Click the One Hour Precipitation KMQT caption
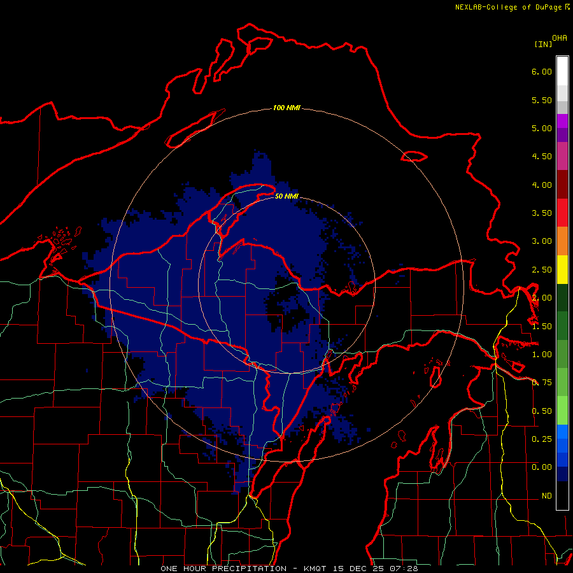573x573 pixels. pos(289,569)
